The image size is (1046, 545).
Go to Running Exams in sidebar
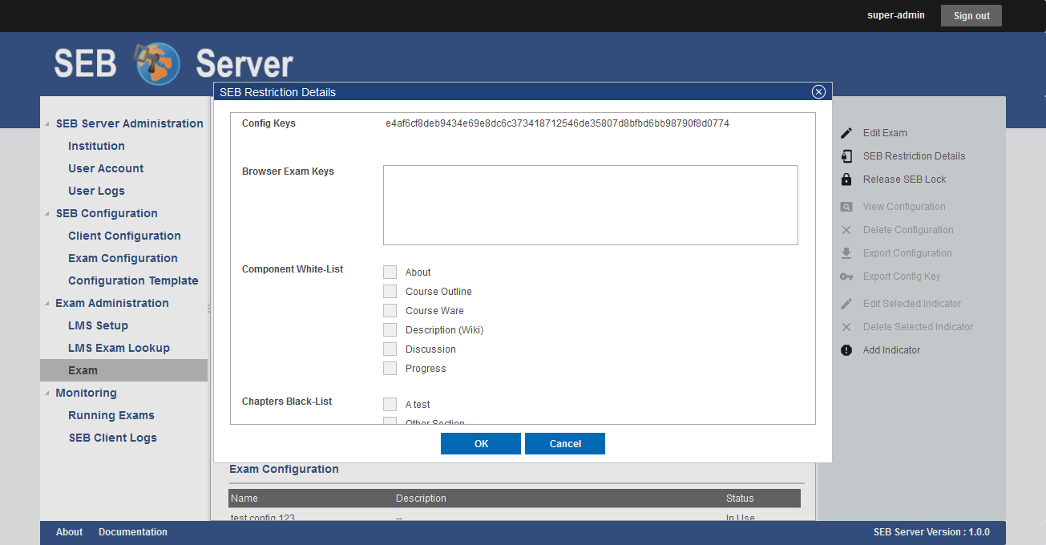[111, 415]
